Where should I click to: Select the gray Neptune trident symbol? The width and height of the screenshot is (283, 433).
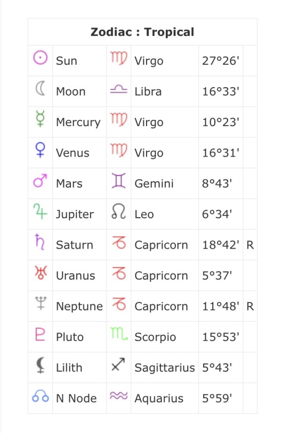point(41,303)
